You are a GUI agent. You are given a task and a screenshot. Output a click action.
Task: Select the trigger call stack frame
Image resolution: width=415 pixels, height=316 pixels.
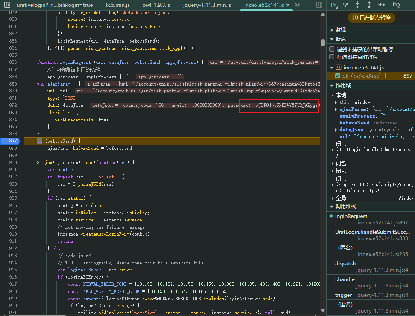(371, 295)
